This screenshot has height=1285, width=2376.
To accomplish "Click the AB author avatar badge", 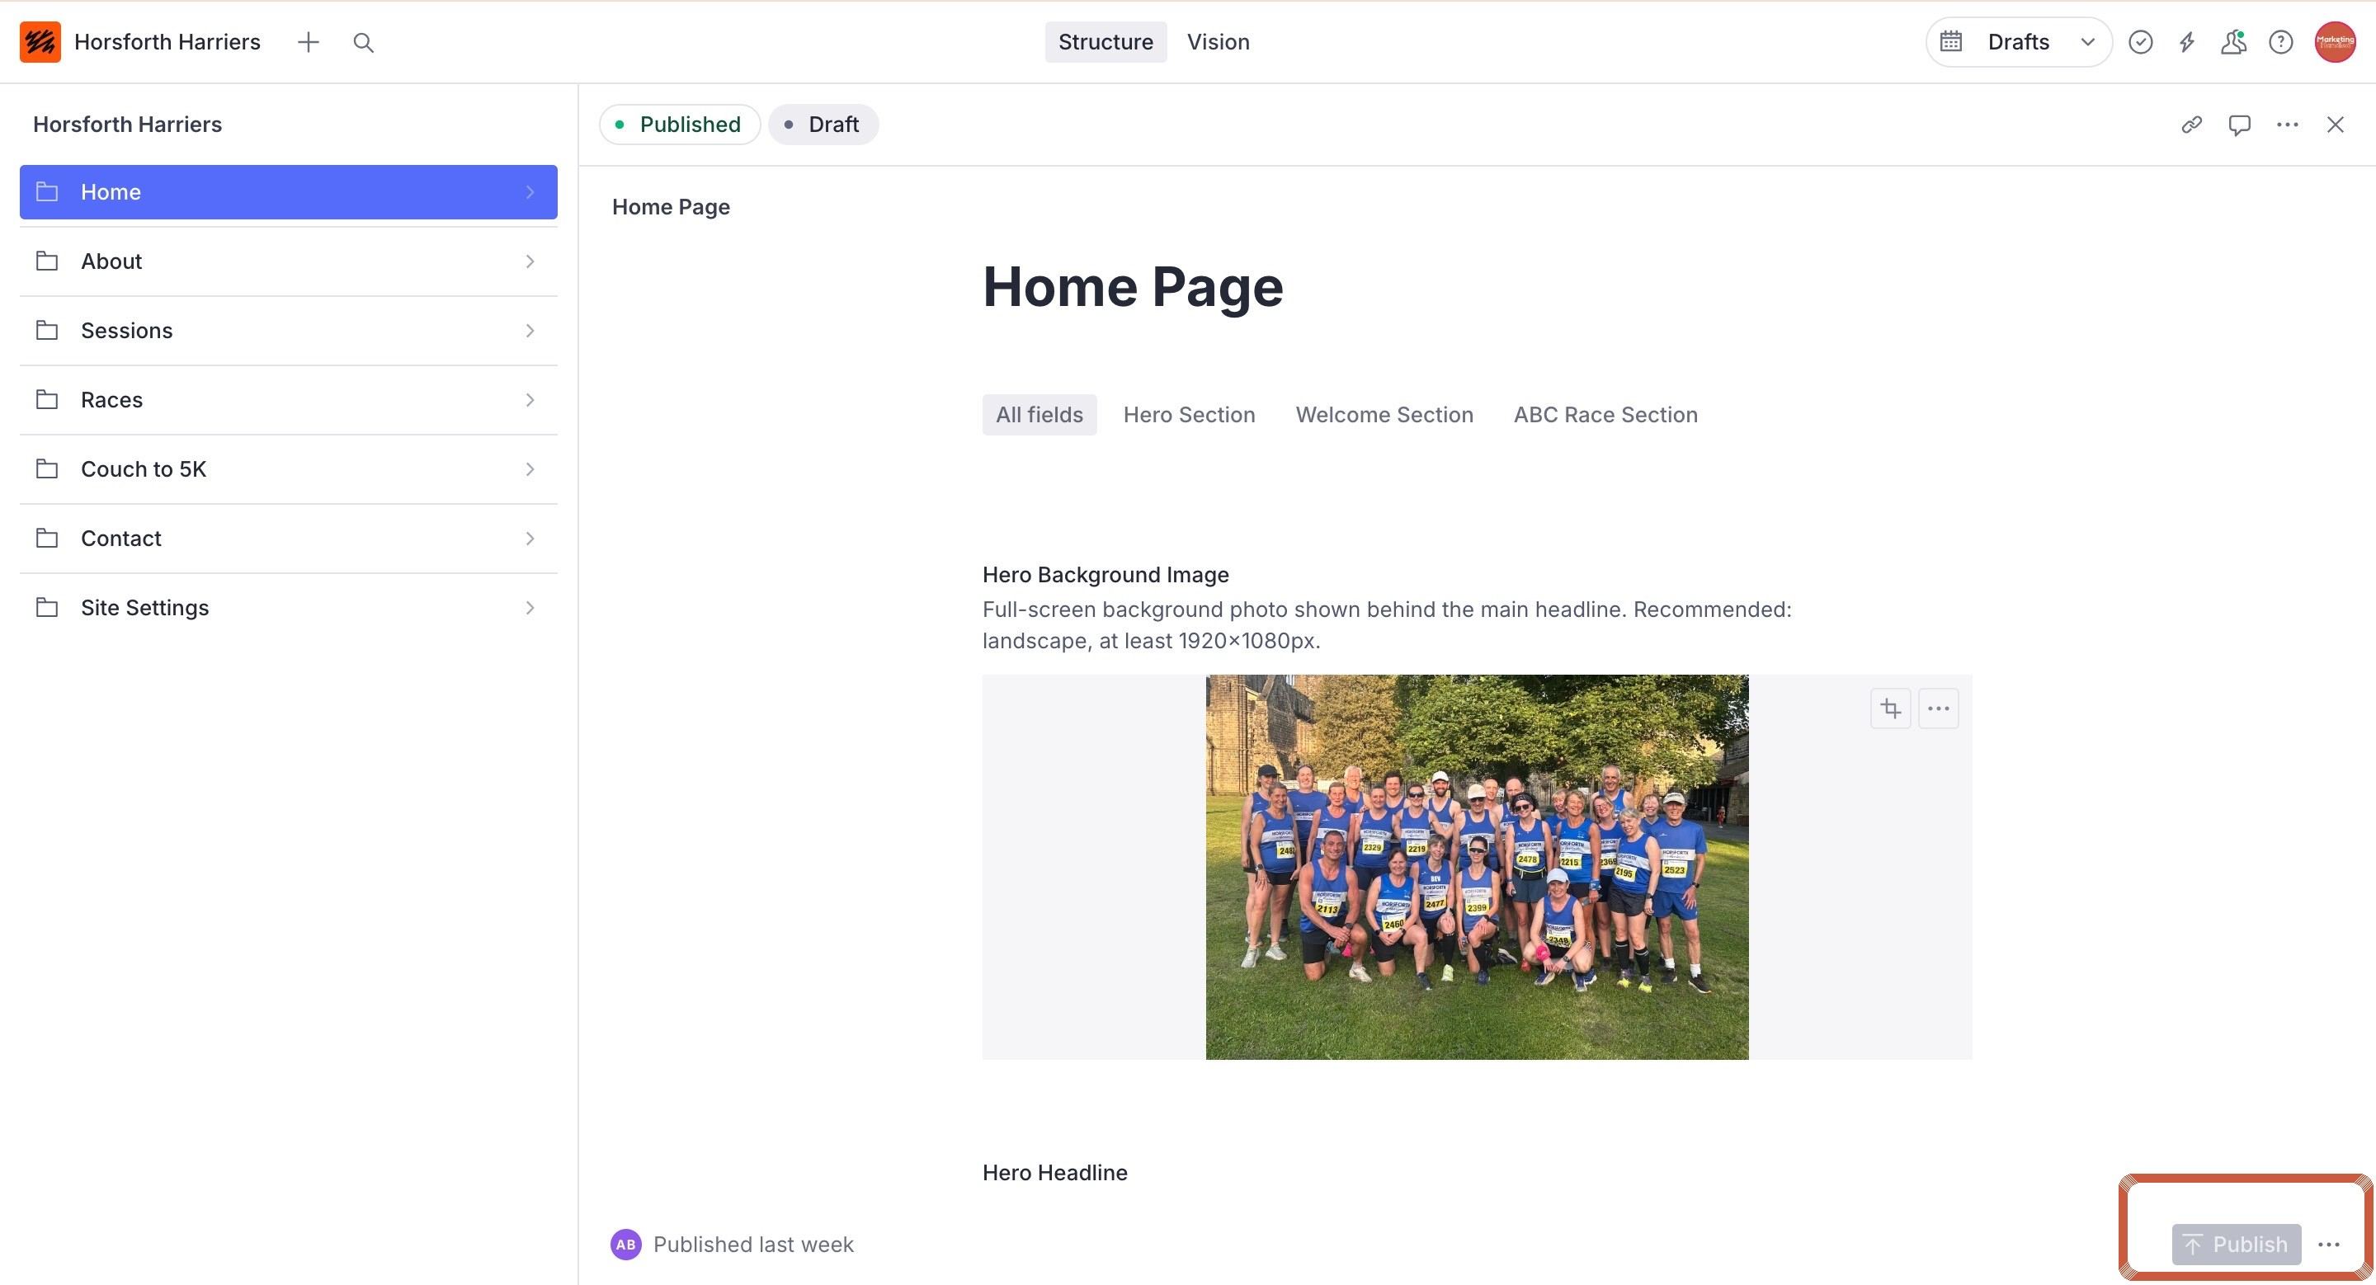I will [626, 1245].
